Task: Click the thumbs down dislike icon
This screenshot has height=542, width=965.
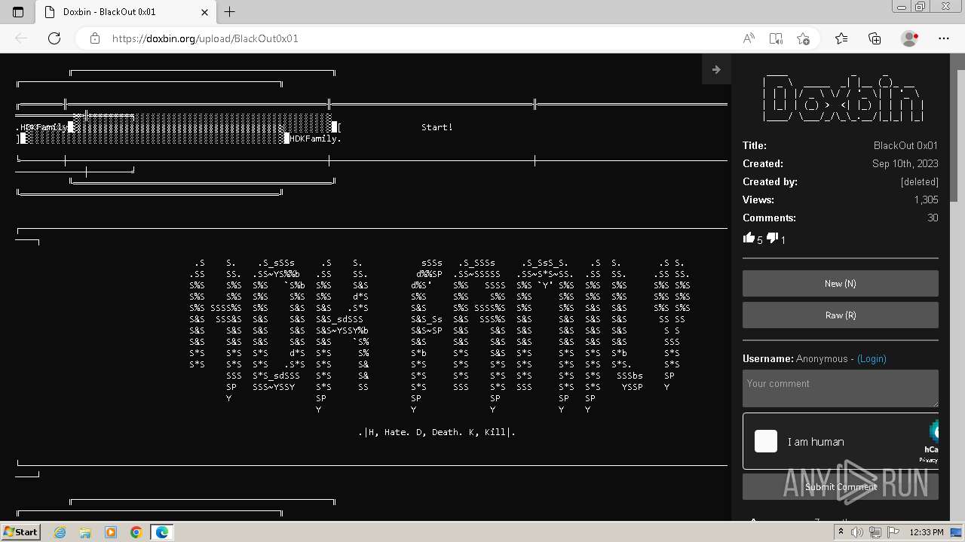Action: tap(772, 238)
